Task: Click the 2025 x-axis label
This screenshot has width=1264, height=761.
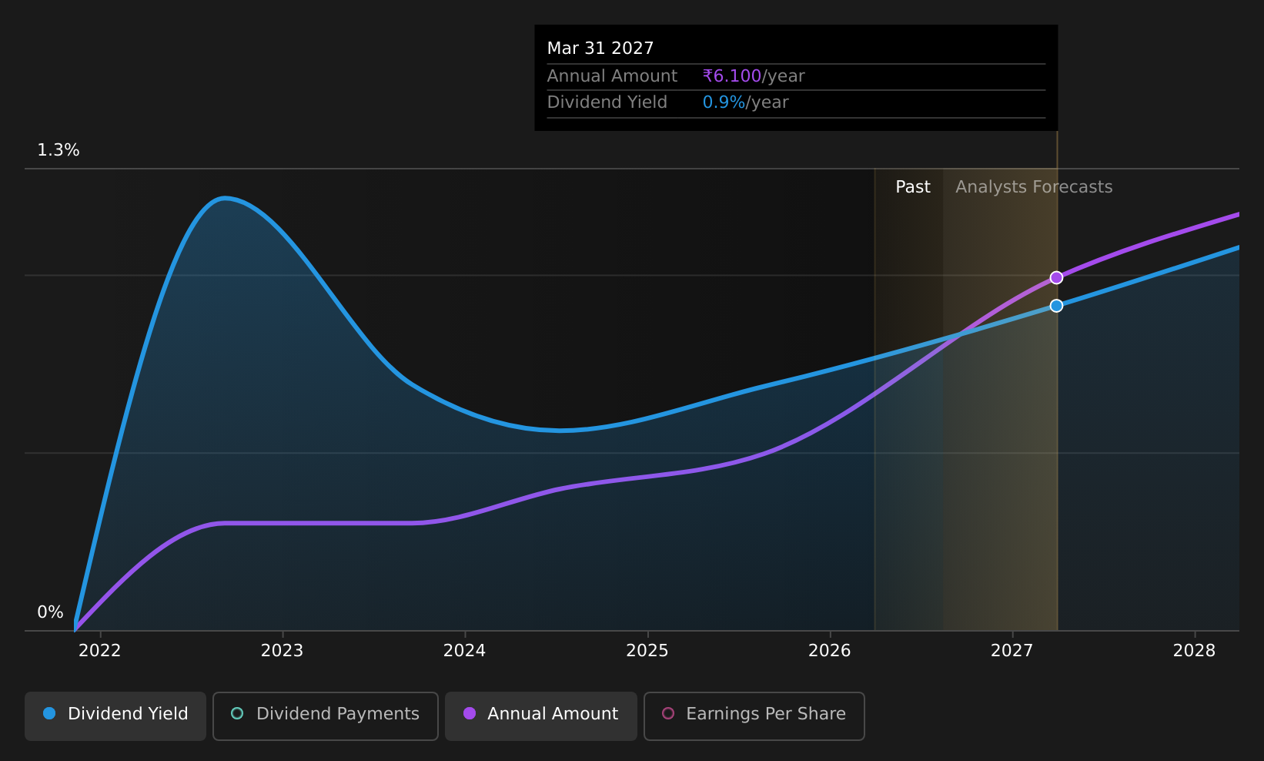Action: pos(647,651)
